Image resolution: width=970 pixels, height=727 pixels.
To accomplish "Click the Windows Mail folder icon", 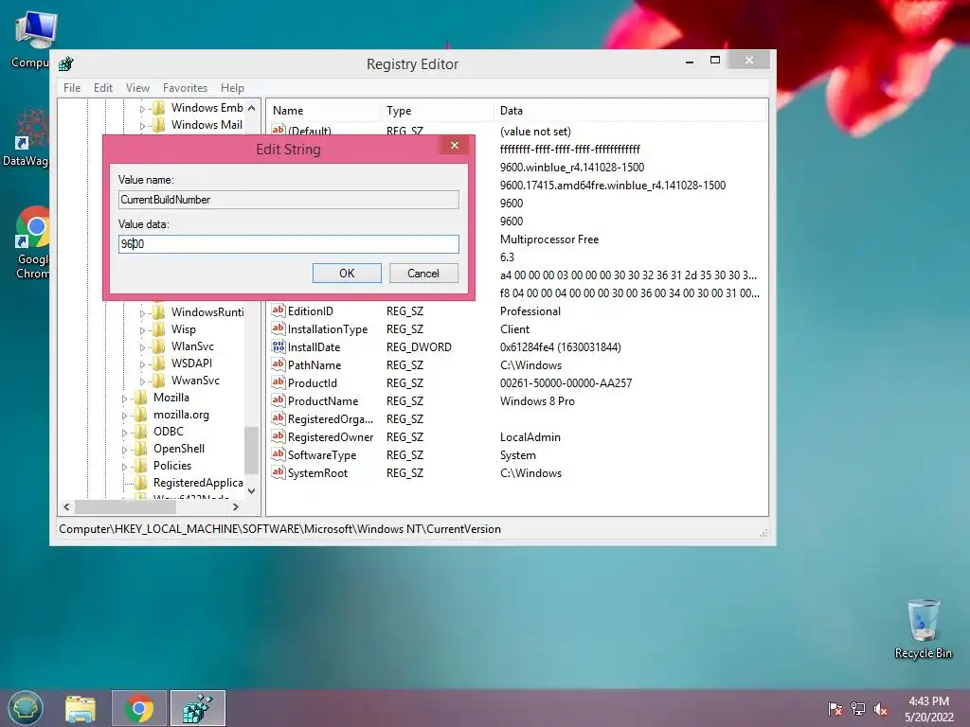I will (x=159, y=125).
